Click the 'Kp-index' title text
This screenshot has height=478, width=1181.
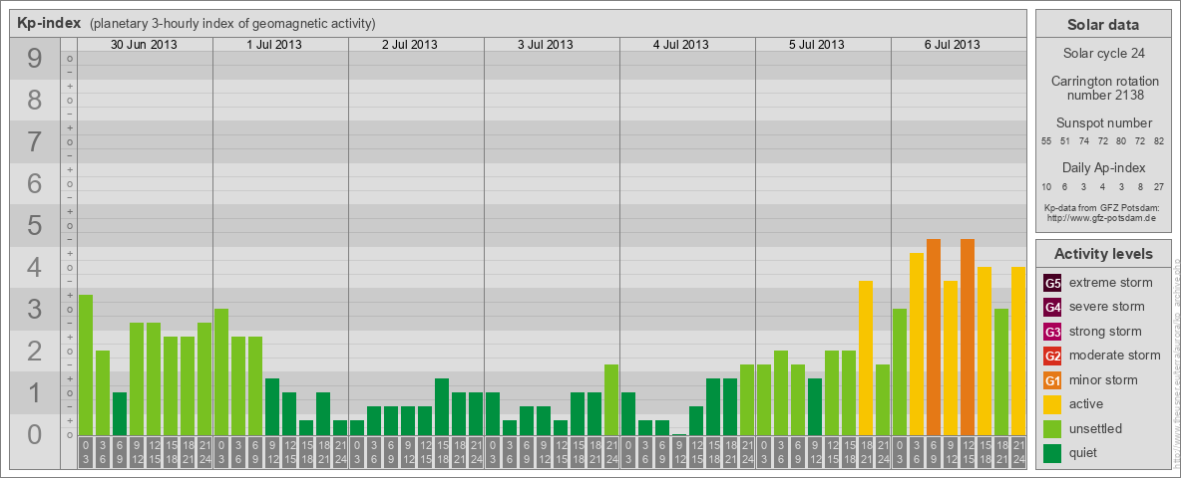(49, 23)
